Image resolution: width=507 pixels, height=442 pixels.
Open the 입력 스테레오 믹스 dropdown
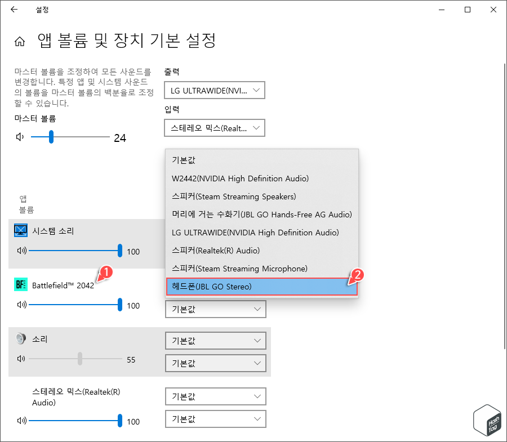(x=215, y=128)
